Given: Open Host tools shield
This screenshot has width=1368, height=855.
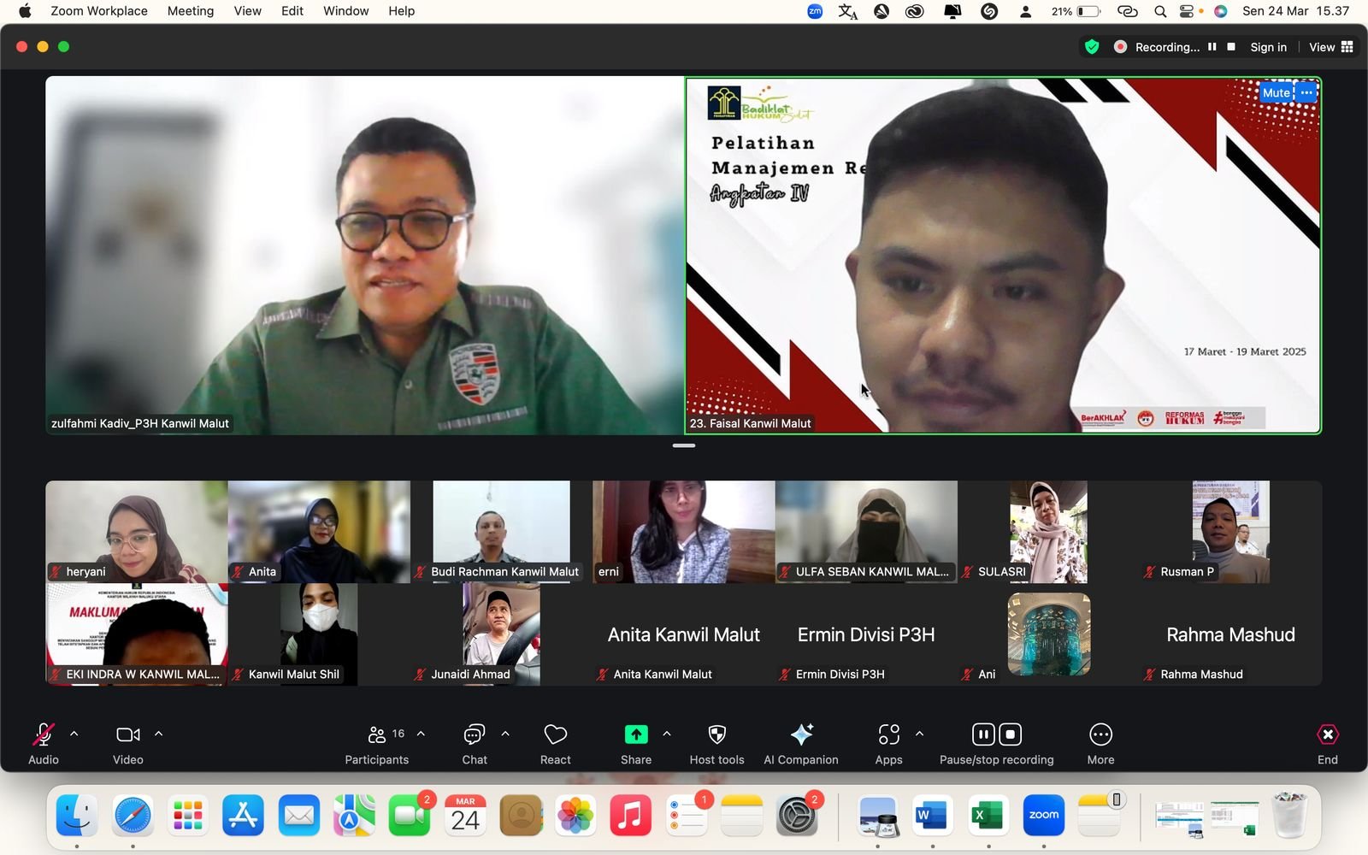Looking at the screenshot, I should 717,744.
